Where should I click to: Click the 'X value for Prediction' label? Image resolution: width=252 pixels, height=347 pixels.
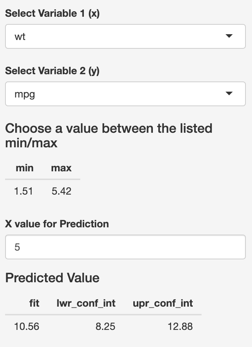point(57,224)
